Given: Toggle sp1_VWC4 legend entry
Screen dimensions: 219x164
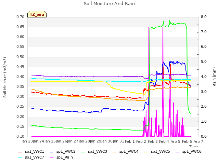Looking at the screenshot, I should pyautogui.click(x=126, y=152).
